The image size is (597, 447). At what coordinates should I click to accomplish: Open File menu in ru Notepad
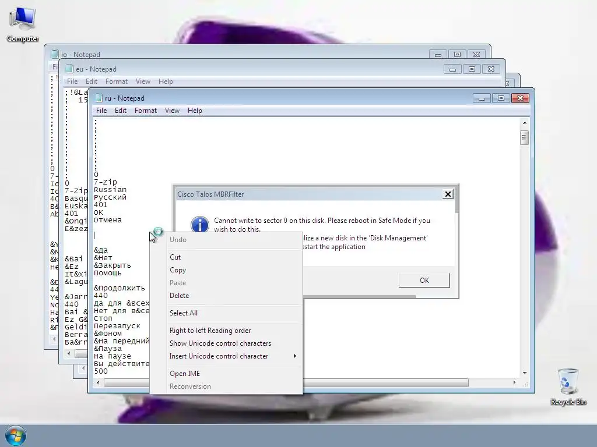click(x=101, y=111)
